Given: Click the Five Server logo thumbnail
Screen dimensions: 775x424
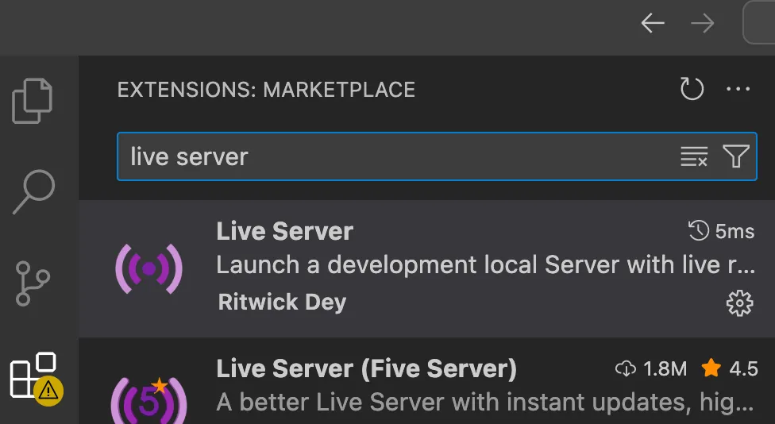Looking at the screenshot, I should click(148, 401).
